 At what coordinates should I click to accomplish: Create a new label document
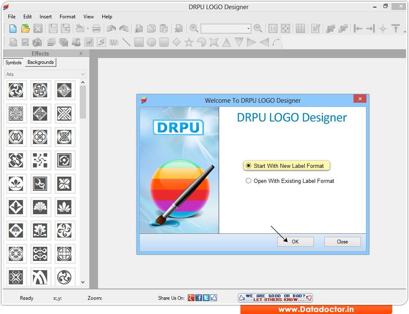13,28
